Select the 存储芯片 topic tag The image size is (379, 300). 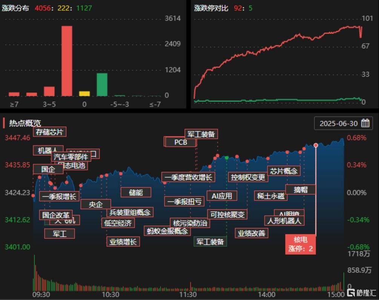coord(50,132)
